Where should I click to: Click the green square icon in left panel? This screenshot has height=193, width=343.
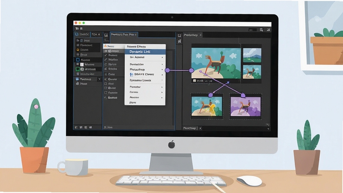[x=78, y=69]
